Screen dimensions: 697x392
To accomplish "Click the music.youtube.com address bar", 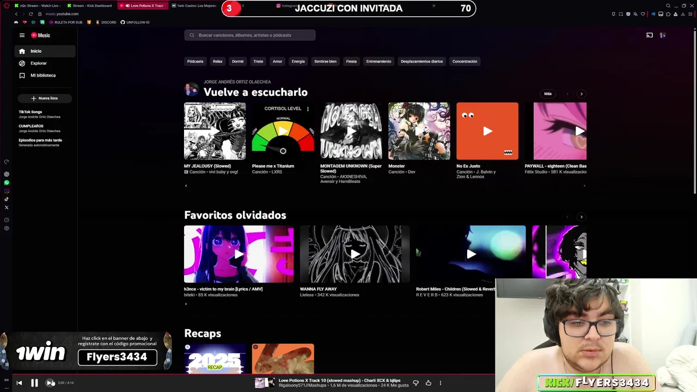I will coord(62,14).
